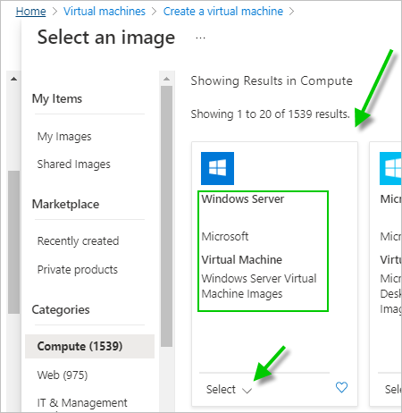Click the Showing Results in Compute heading

pos(272,81)
